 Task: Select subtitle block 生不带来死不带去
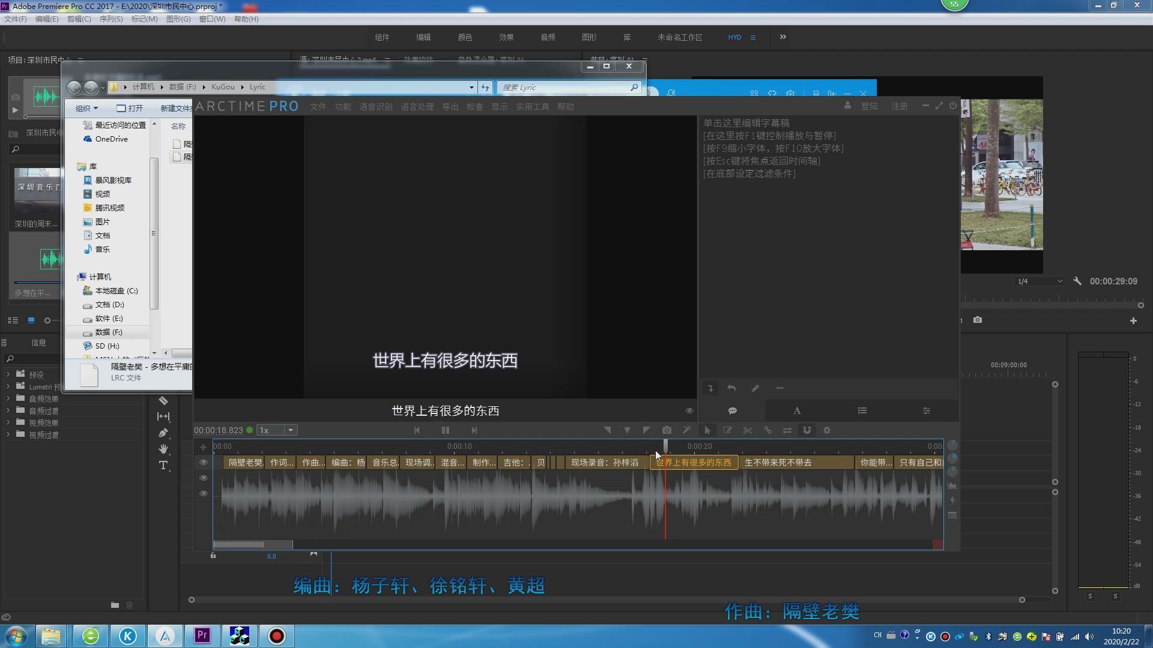[796, 463]
